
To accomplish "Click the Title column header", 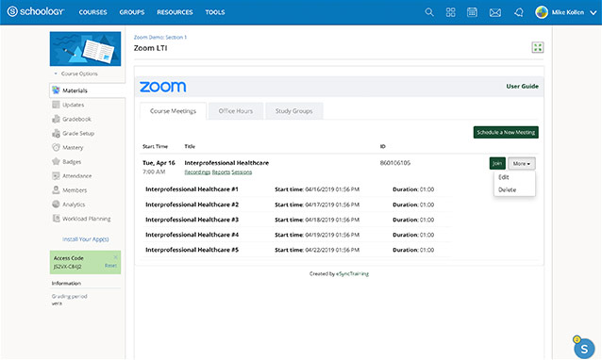I will point(190,146).
